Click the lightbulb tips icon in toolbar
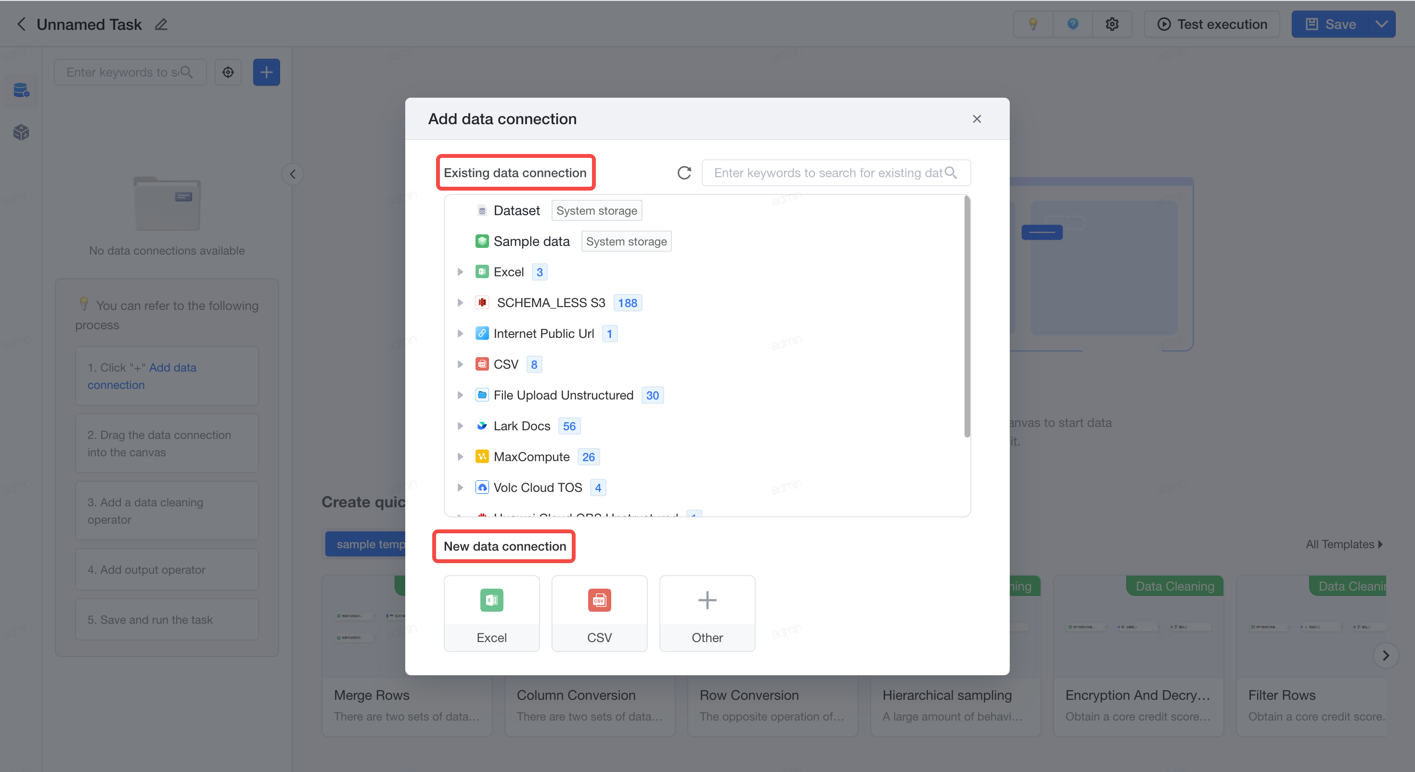Screen dimensions: 1415x772 coord(1033,24)
